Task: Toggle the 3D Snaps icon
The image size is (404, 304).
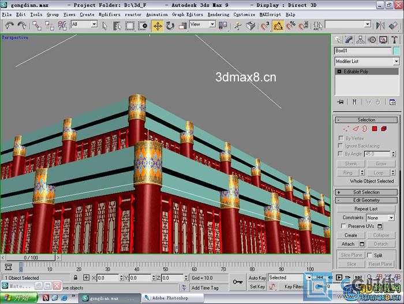Action: point(264,26)
